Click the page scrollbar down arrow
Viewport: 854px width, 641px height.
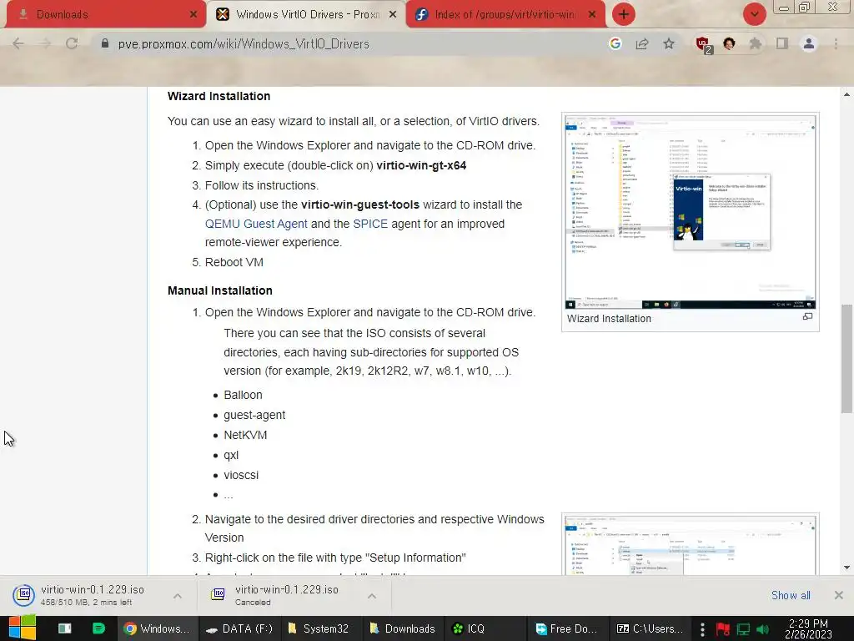(846, 568)
